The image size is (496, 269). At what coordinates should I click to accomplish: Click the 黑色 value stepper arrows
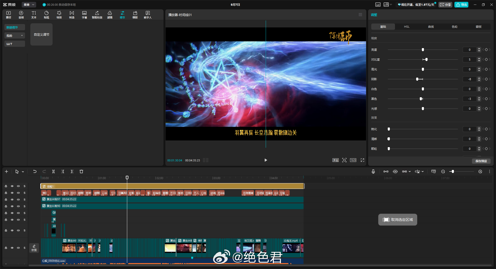[x=479, y=99]
